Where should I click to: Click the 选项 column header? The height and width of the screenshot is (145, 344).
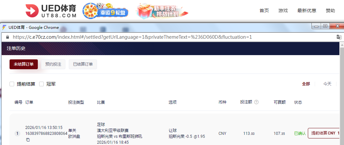[x=172, y=102]
